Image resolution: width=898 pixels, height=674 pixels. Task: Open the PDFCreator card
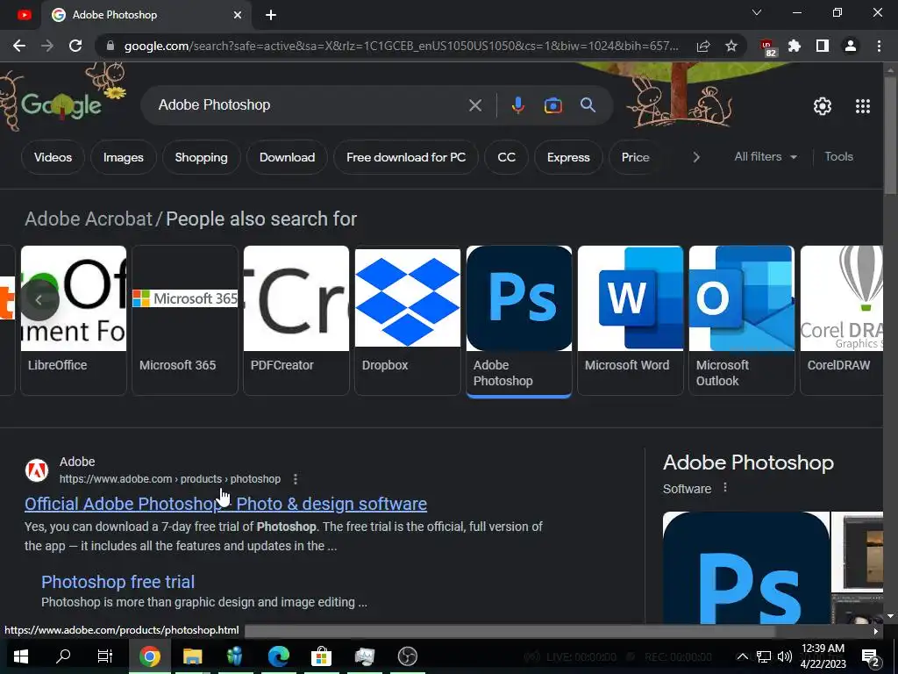pos(296,319)
